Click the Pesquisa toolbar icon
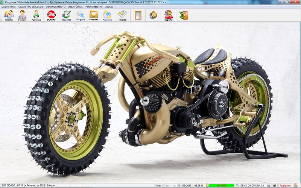Screen dimensions: 301x188 pyautogui.click(x=80, y=15)
